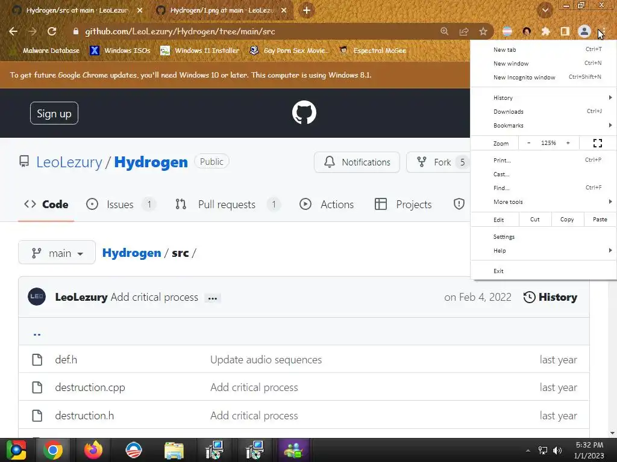This screenshot has height=462, width=617.
Task: Select Exit in the Chrome menu
Action: (543, 271)
